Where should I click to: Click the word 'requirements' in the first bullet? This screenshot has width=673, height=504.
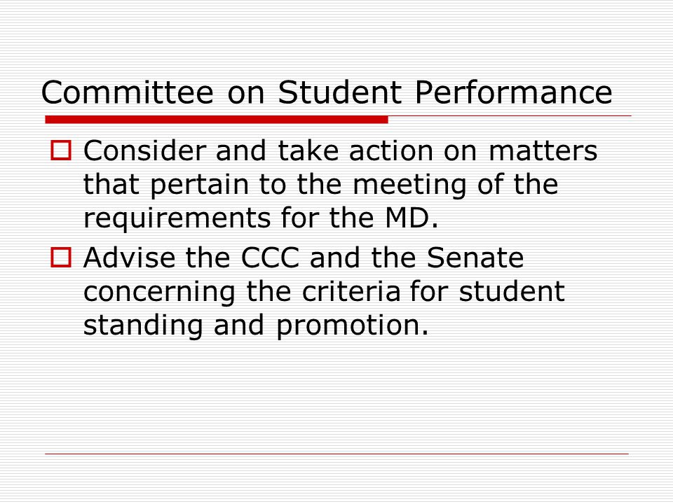[177, 218]
